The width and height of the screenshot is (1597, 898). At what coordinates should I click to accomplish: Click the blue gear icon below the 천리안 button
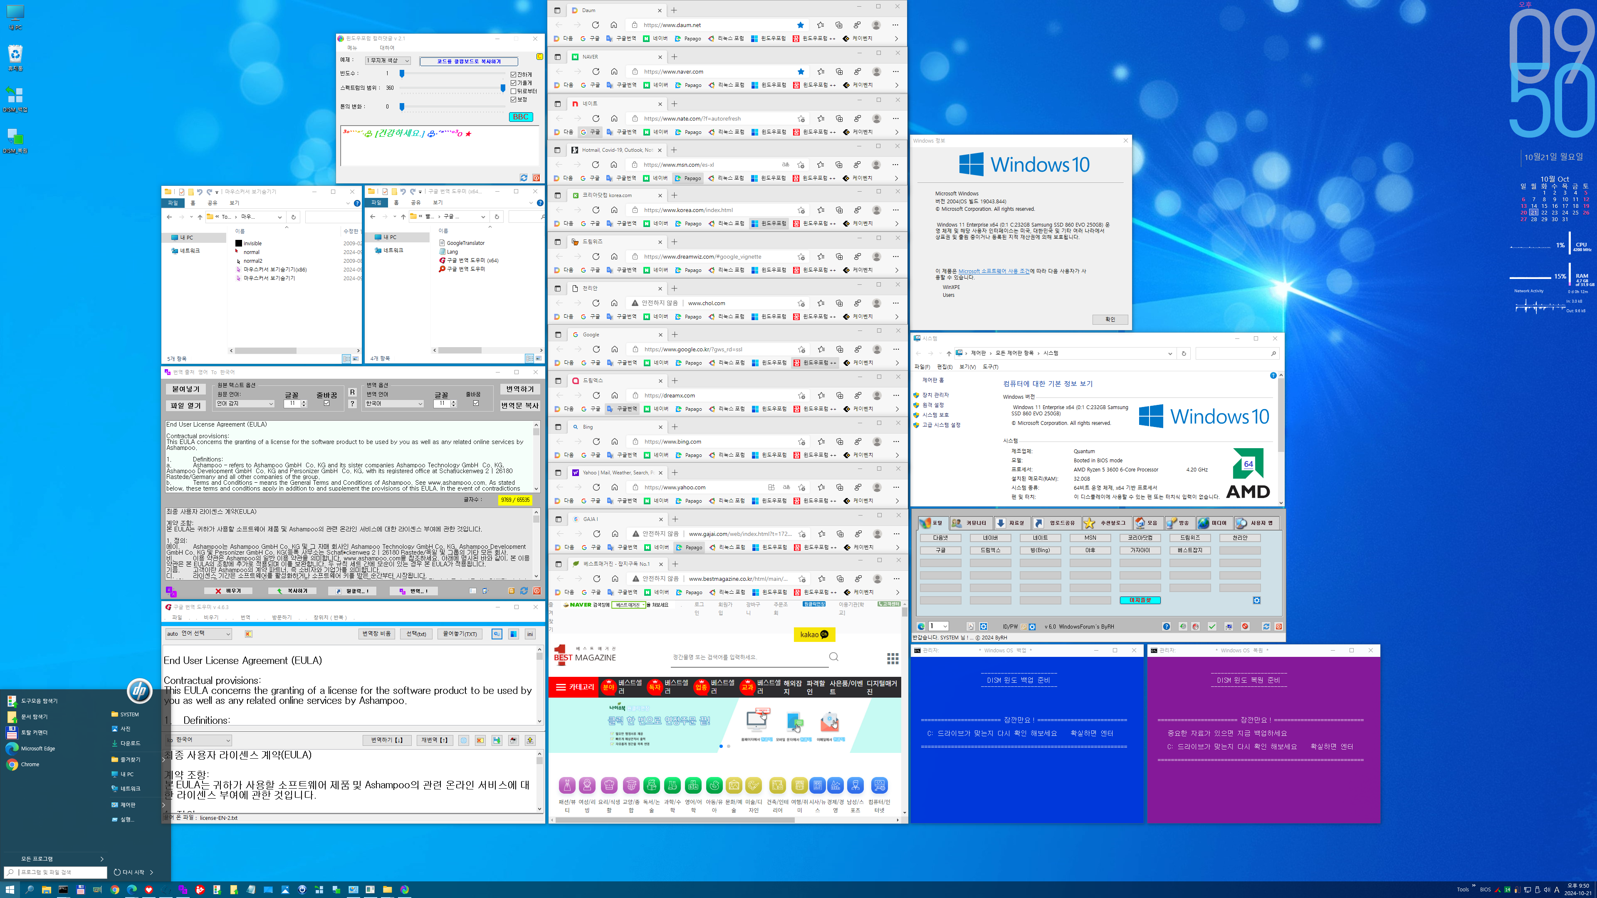tap(1257, 600)
